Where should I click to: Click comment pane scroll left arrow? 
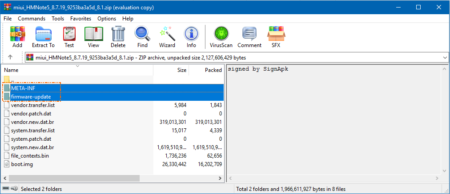click(x=230, y=178)
